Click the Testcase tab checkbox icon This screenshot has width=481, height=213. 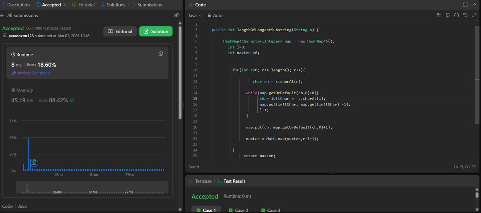tap(191, 181)
